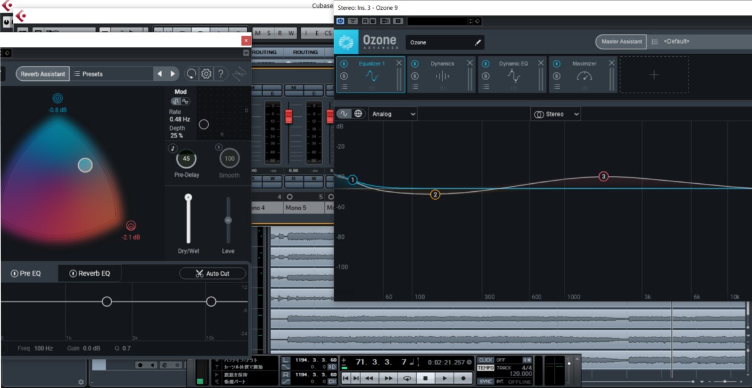Click Record in Cubase transport

[x=463, y=378]
